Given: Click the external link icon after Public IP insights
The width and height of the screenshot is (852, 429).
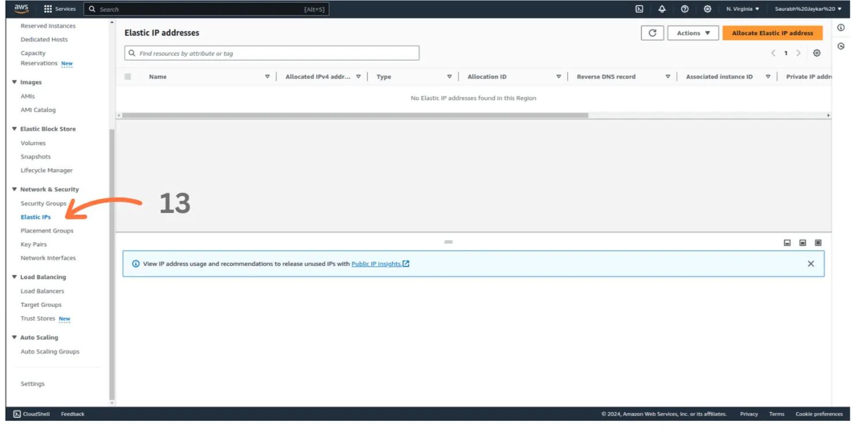Looking at the screenshot, I should pyautogui.click(x=406, y=264).
